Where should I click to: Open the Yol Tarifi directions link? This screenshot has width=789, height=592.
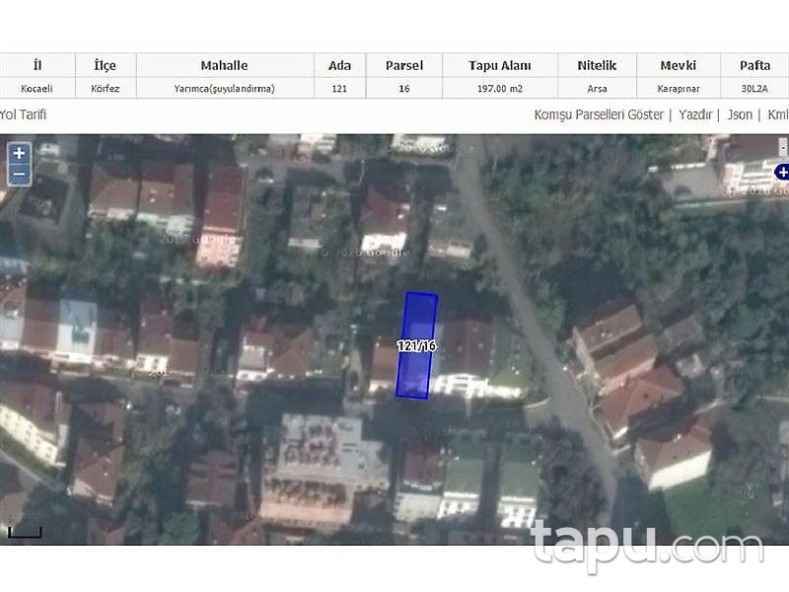coord(23,114)
